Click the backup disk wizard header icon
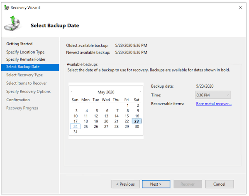249x196 pixels. pos(12,25)
